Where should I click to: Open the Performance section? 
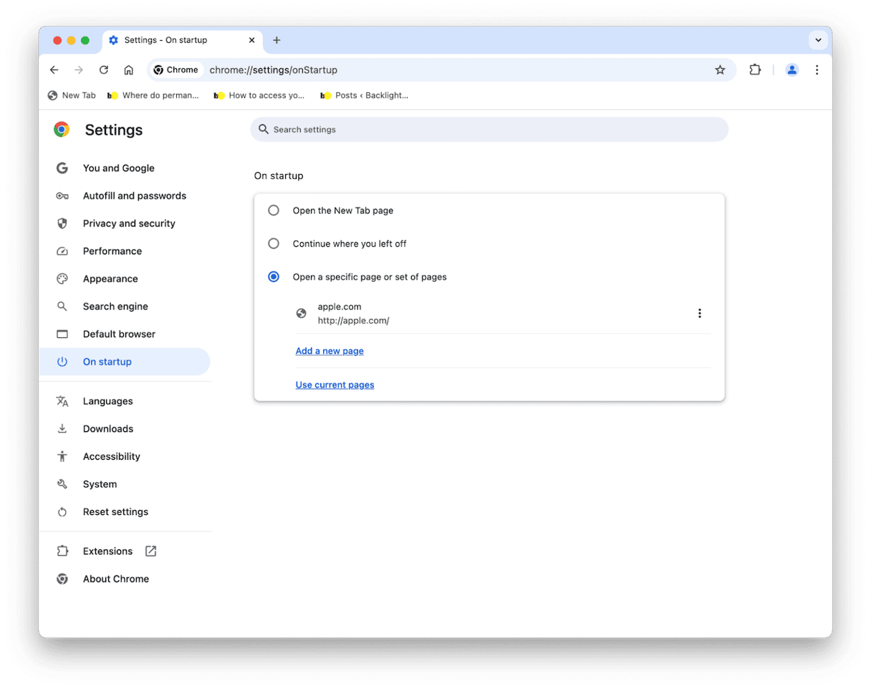click(x=125, y=251)
